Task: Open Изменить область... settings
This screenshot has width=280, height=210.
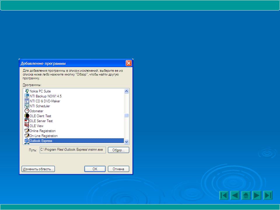Action: click(38, 169)
